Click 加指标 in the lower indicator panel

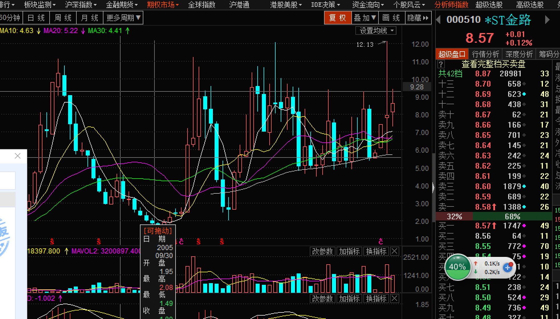tap(349, 299)
